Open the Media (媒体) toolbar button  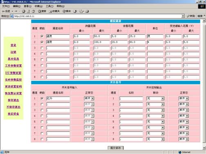(x=67, y=11)
